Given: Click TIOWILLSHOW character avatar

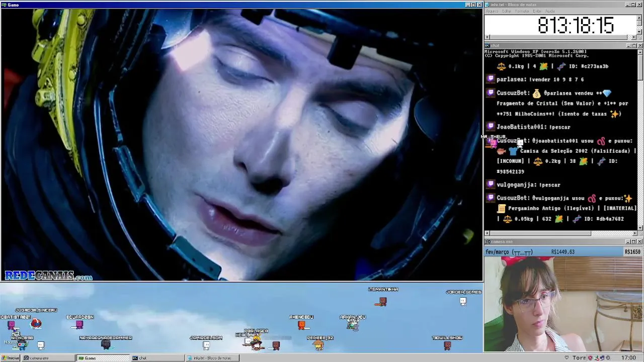Looking at the screenshot, I should click(447, 345).
